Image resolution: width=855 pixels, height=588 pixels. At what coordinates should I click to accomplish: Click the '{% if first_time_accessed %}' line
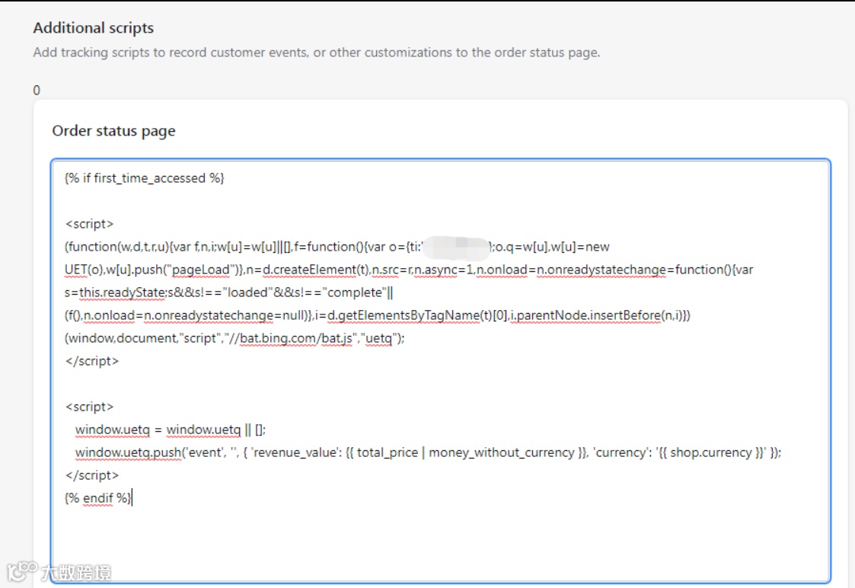coord(144,178)
